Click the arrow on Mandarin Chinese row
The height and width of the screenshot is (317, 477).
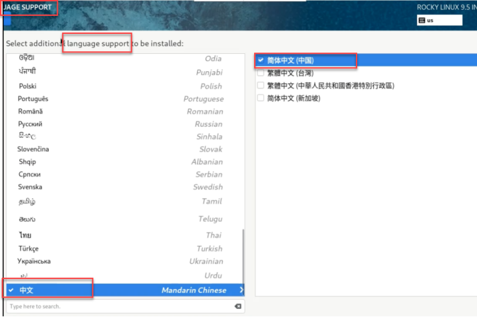point(241,290)
